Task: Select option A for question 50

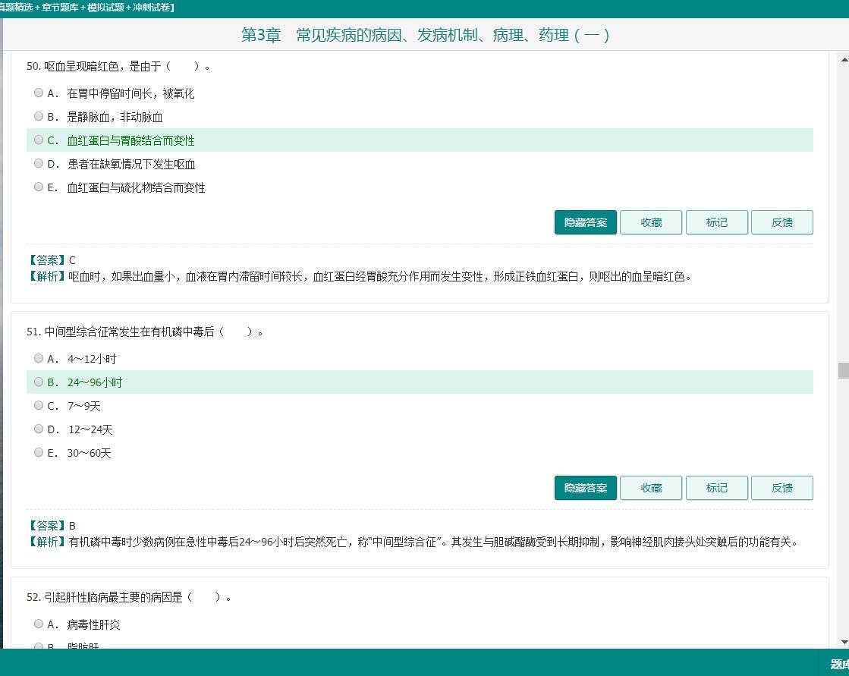Action: (x=39, y=93)
